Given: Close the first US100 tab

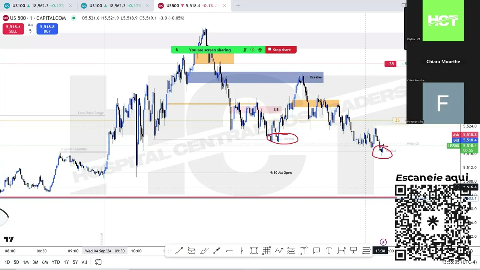Looking at the screenshot, I should 70,6.
